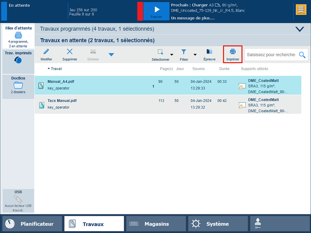The height and width of the screenshot is (233, 311).
Task: Click the red stop bar beside Reprise
Action: tap(140, 11)
